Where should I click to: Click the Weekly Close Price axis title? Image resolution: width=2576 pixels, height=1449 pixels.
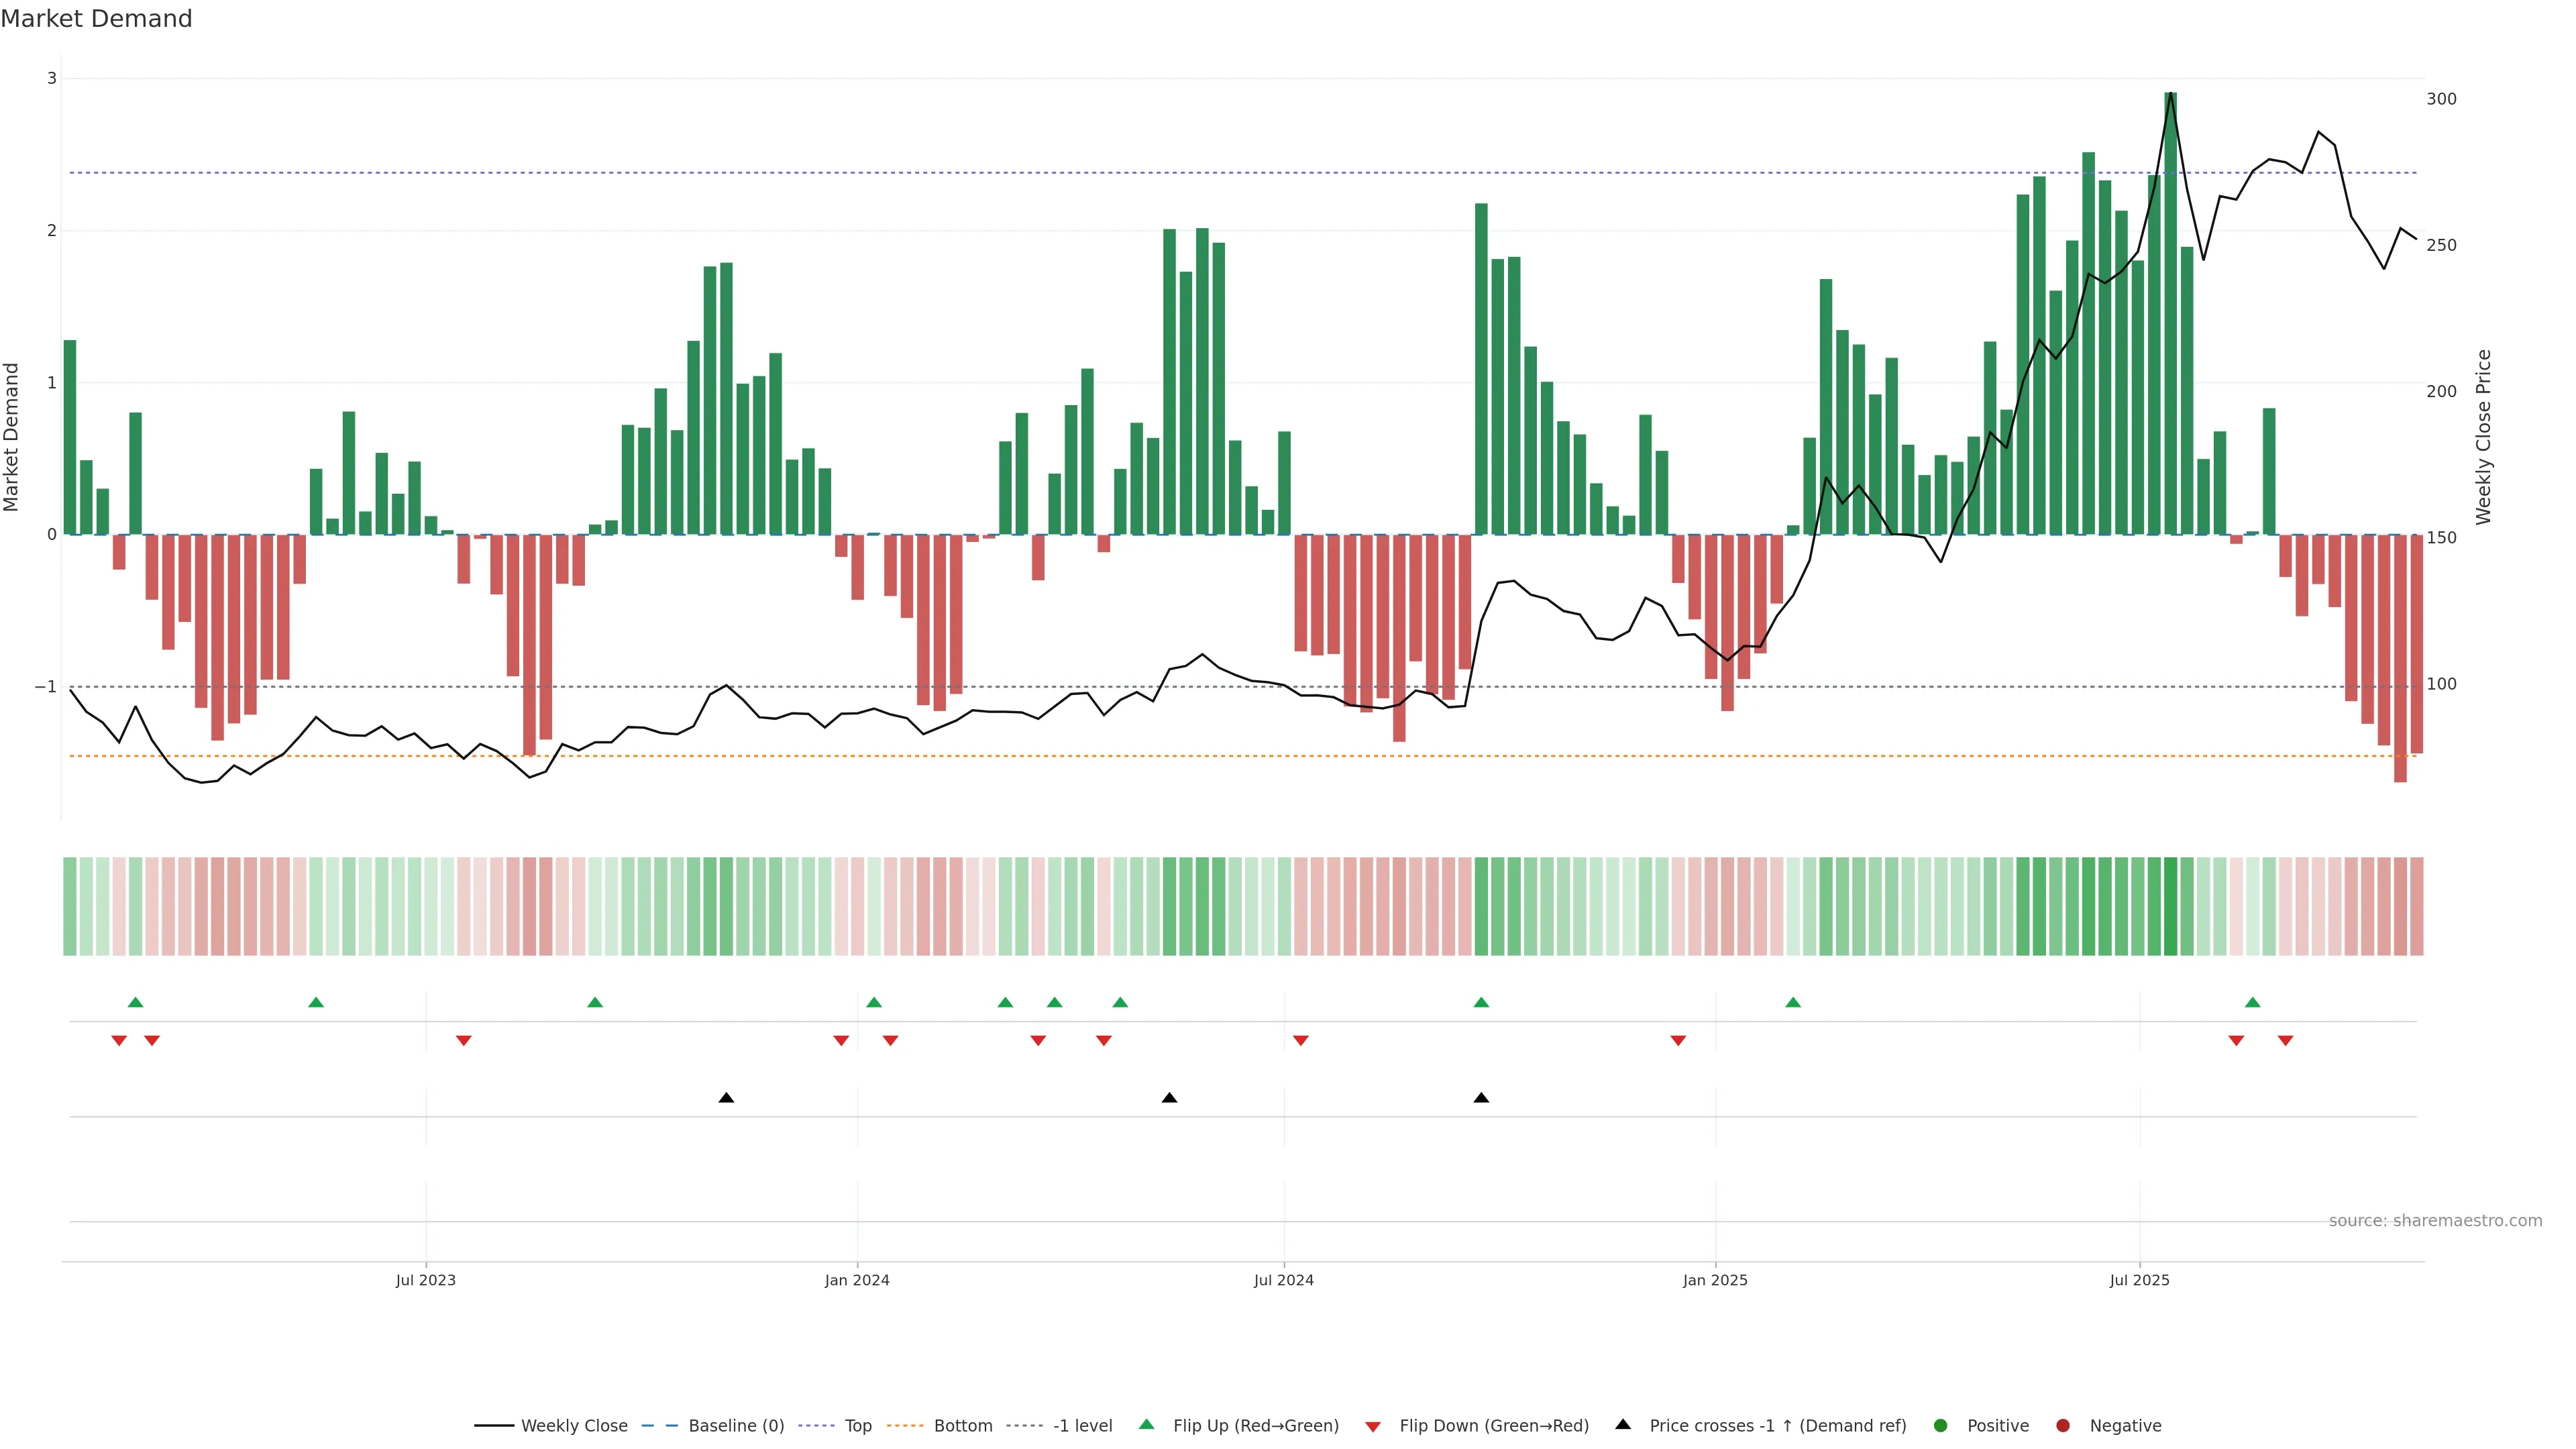pos(2484,437)
